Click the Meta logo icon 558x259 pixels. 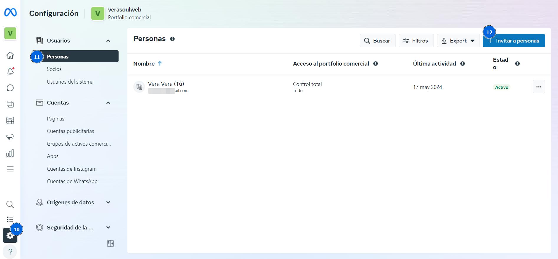click(x=10, y=12)
